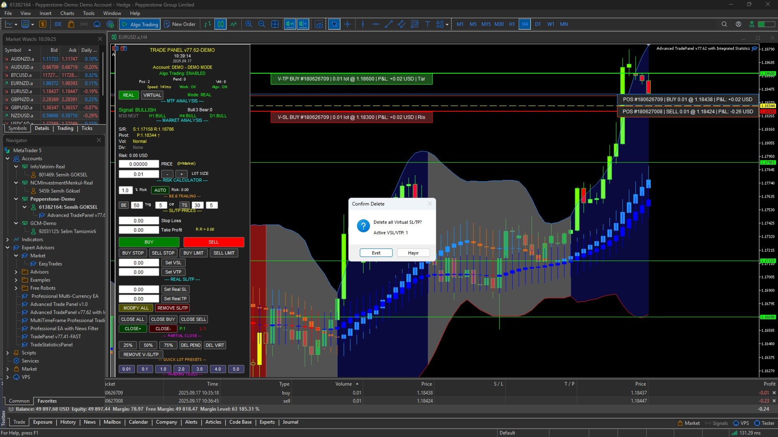Toggle the Algo Trading button
The image size is (778, 437).
tap(140, 24)
